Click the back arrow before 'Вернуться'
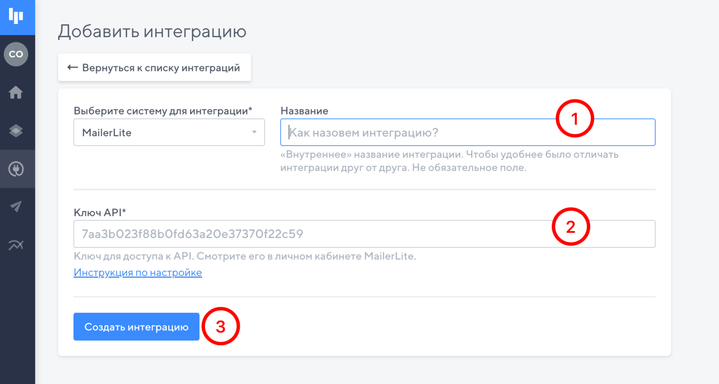The image size is (719, 384). tap(72, 67)
